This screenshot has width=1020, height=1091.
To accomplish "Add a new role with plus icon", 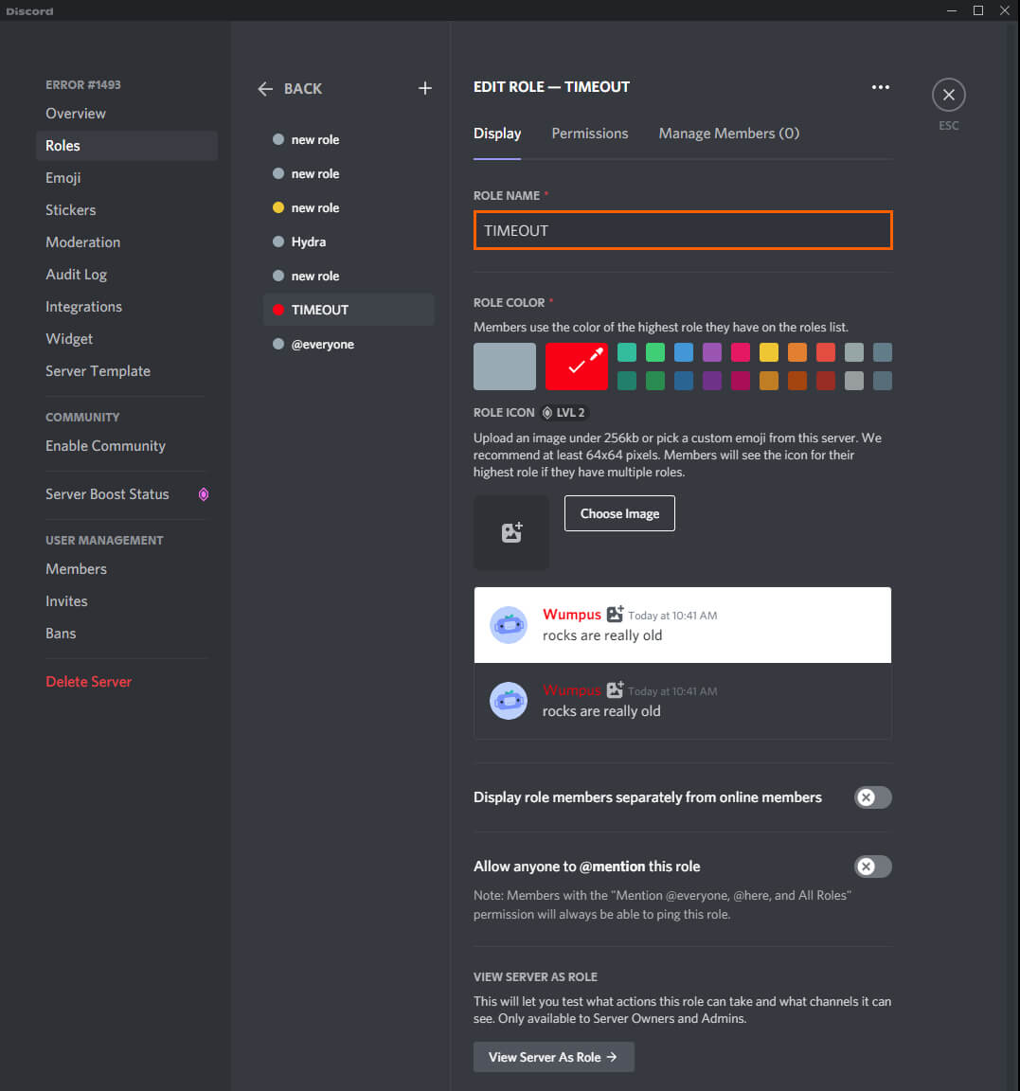I will coord(425,88).
